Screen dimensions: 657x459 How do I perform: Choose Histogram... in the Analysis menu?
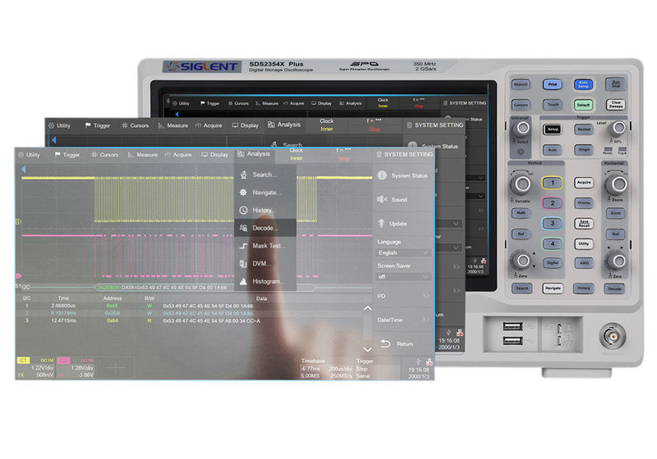pos(265,281)
